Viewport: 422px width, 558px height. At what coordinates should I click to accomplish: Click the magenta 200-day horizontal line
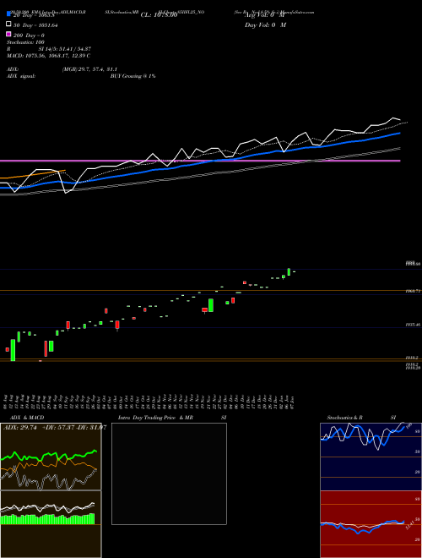pyautogui.click(x=200, y=161)
